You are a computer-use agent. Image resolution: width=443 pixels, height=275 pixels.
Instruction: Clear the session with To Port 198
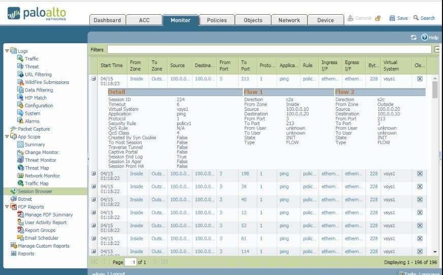click(x=420, y=174)
